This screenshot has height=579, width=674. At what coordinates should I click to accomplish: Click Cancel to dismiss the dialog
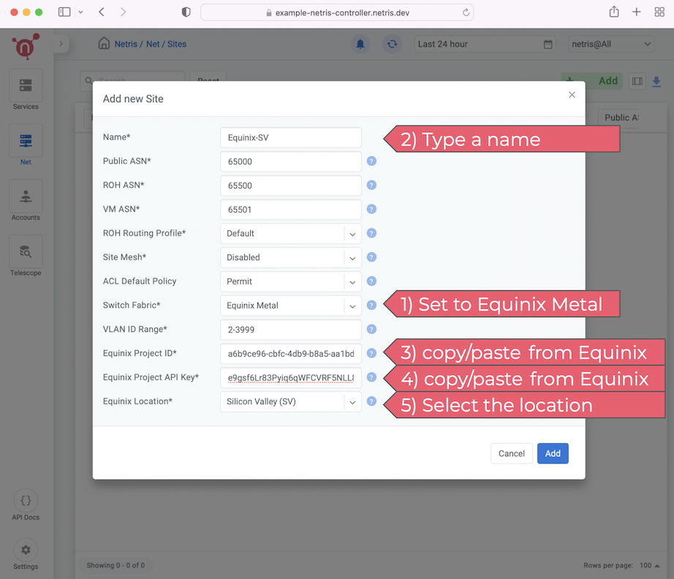[512, 453]
